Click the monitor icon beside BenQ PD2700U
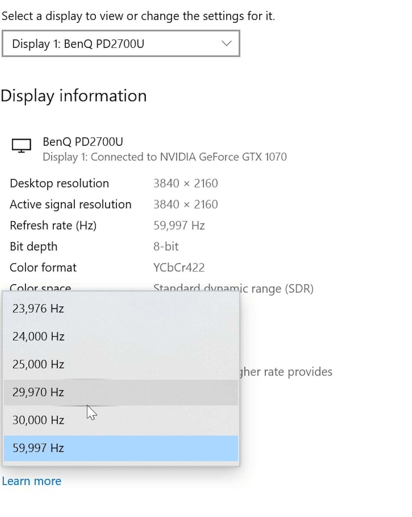The height and width of the screenshot is (517, 412). (21, 146)
